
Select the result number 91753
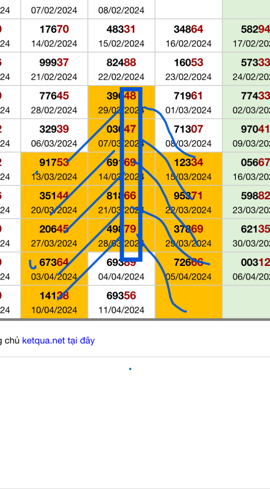[x=54, y=162]
